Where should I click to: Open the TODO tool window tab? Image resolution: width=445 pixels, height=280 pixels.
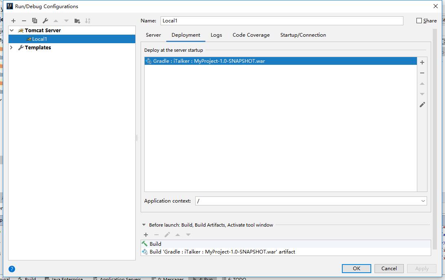(234, 279)
